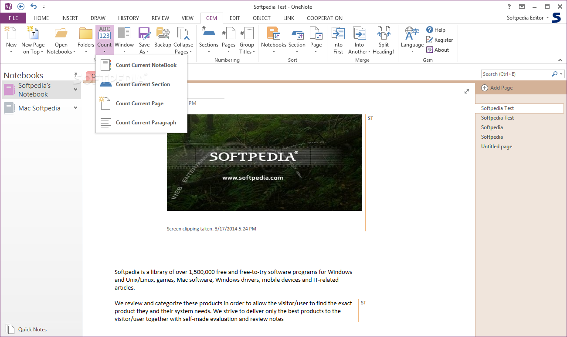The image size is (567, 337).
Task: Switch to the VIEW ribbon tab
Action: 188,18
